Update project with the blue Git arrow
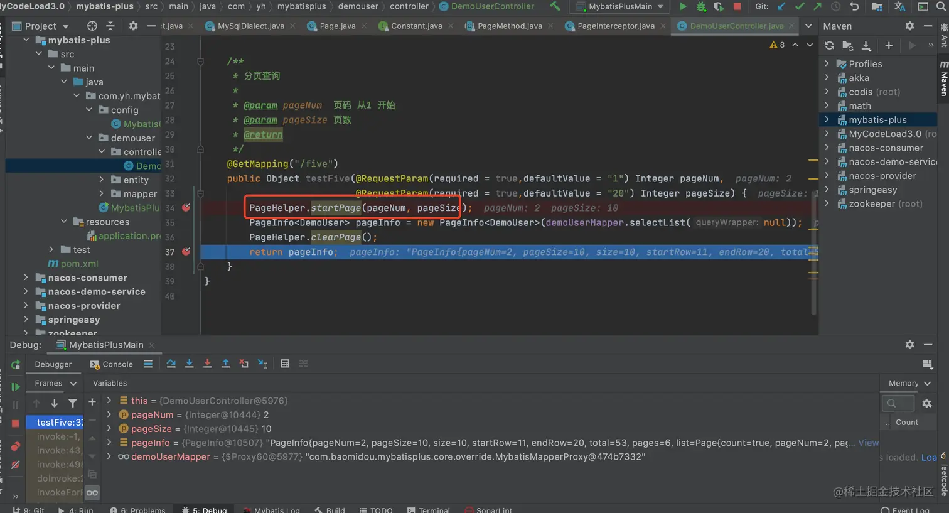 pos(781,6)
